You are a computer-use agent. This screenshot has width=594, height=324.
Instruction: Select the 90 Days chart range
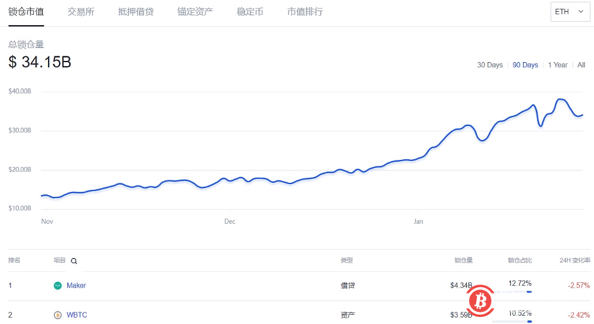[525, 65]
